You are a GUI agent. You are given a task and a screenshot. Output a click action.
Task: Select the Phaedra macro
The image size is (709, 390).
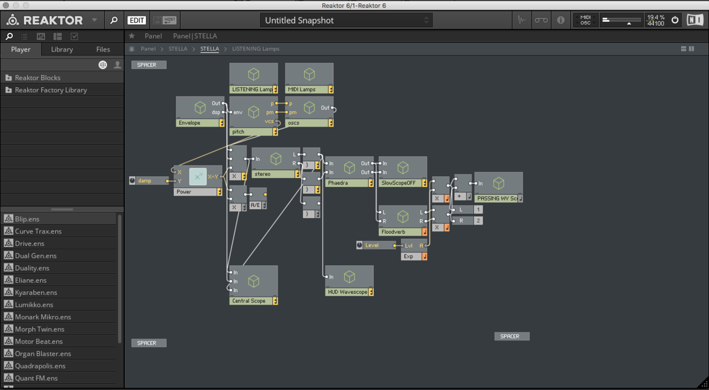[350, 172]
